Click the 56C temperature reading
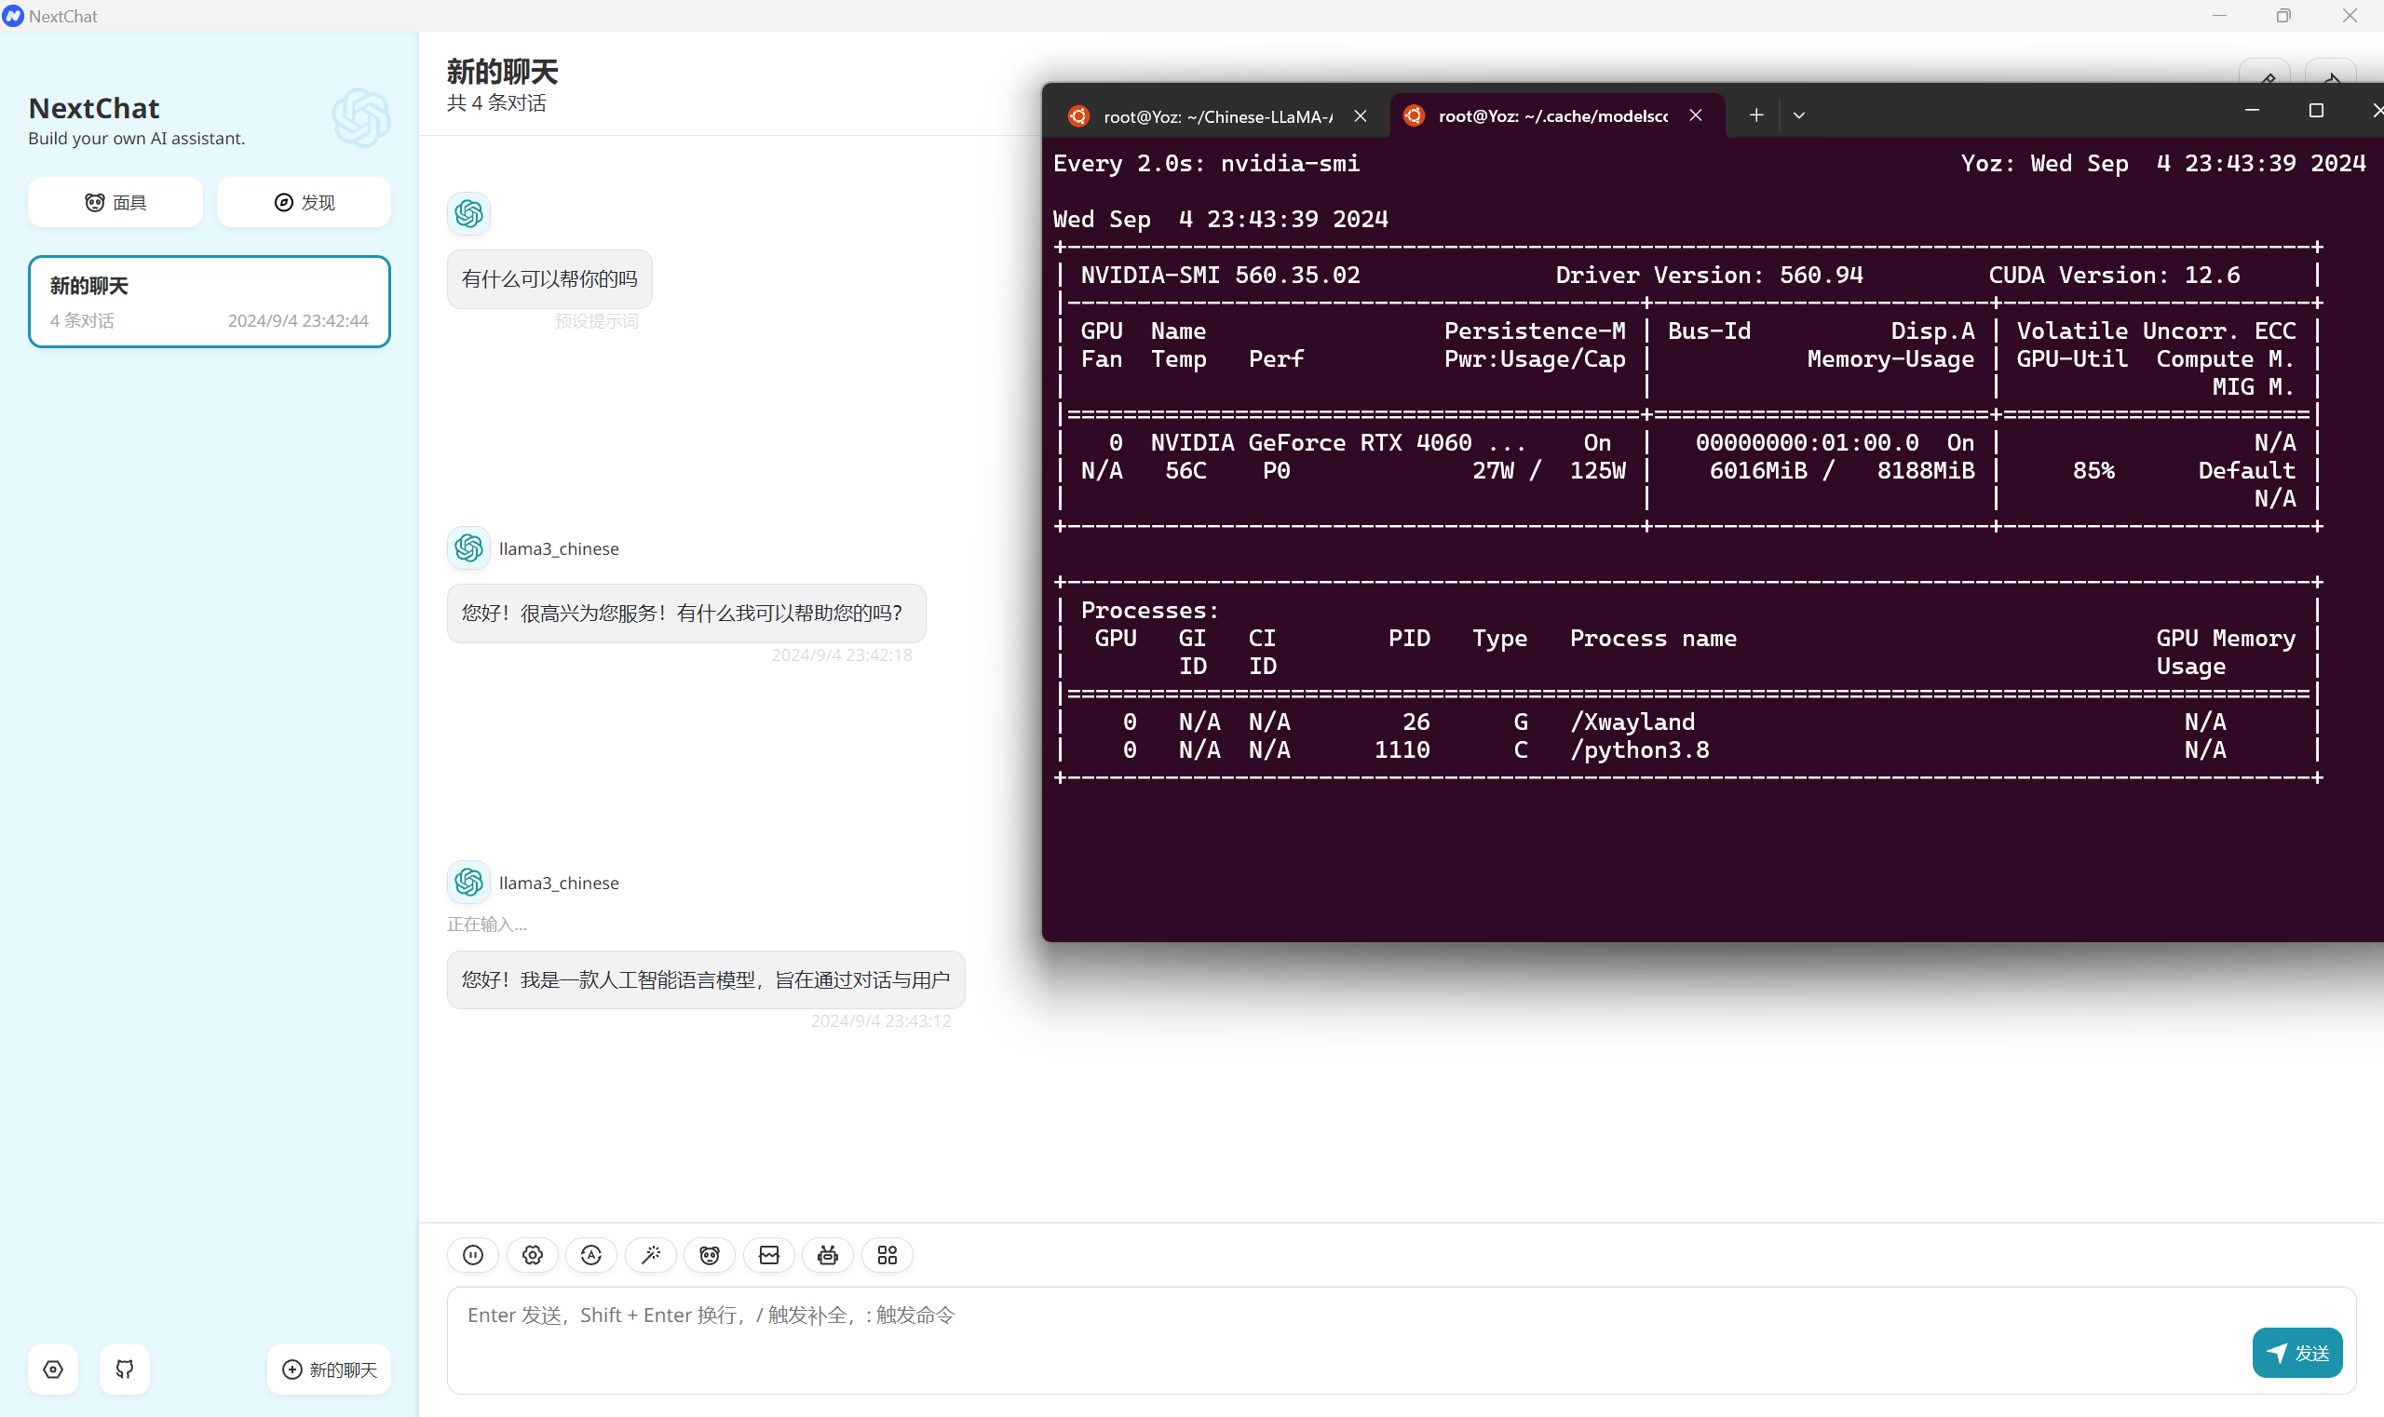Viewport: 2384px width, 1417px height. point(1185,471)
